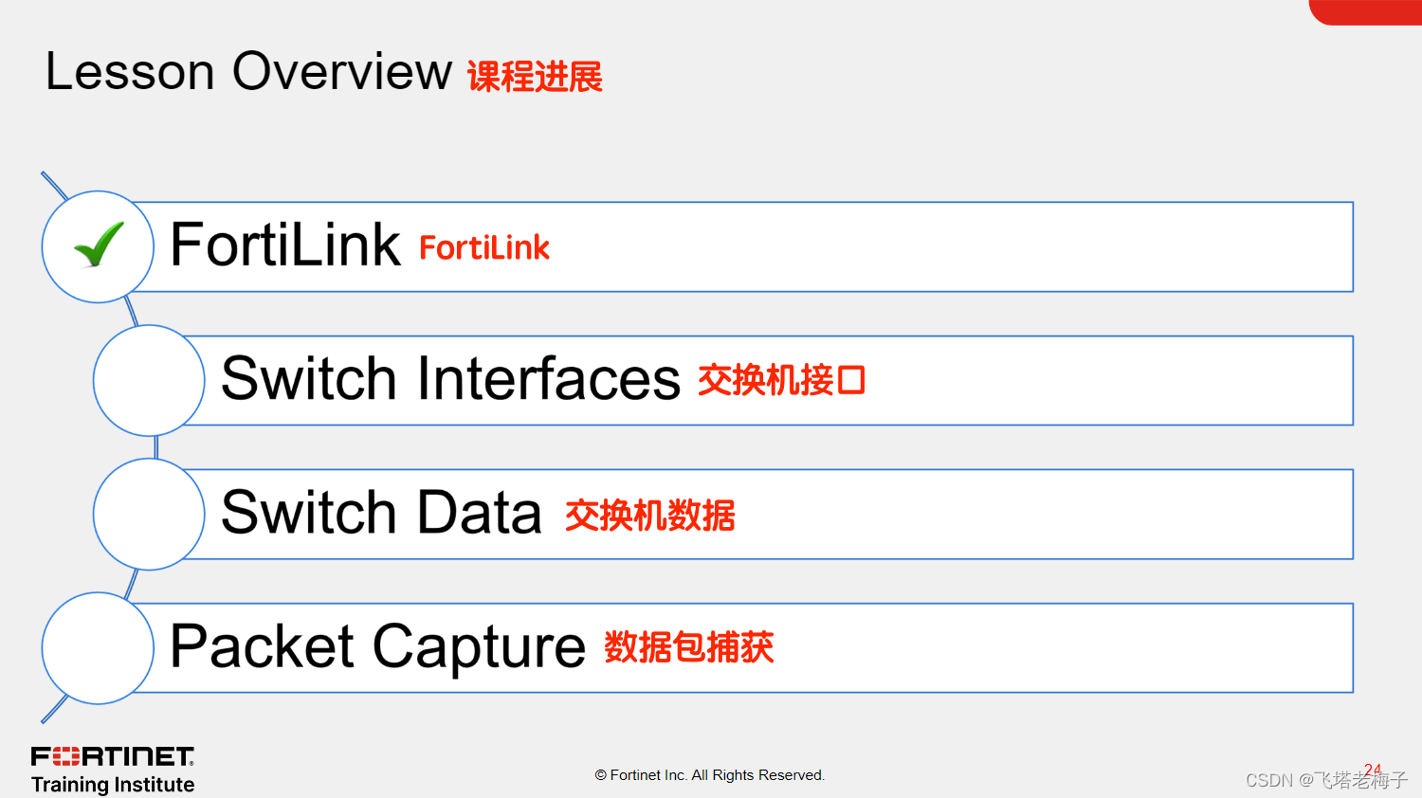1422x798 pixels.
Task: Click the 'Switch Data' heading
Action: pos(381,513)
